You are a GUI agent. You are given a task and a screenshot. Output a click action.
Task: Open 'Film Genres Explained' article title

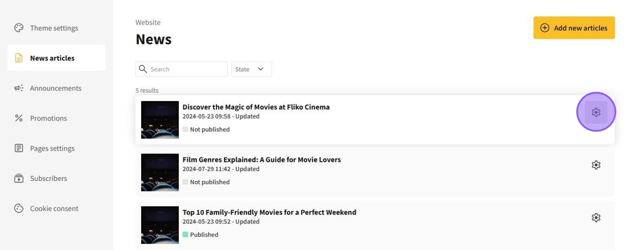click(262, 160)
